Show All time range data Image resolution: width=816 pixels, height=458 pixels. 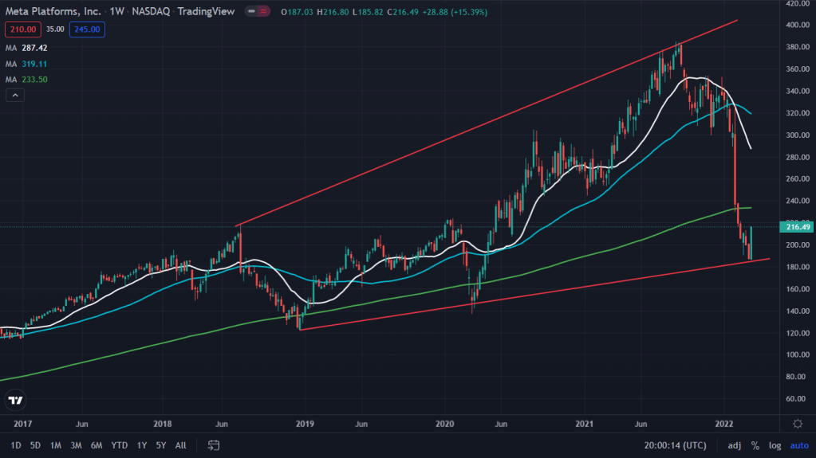tap(181, 444)
